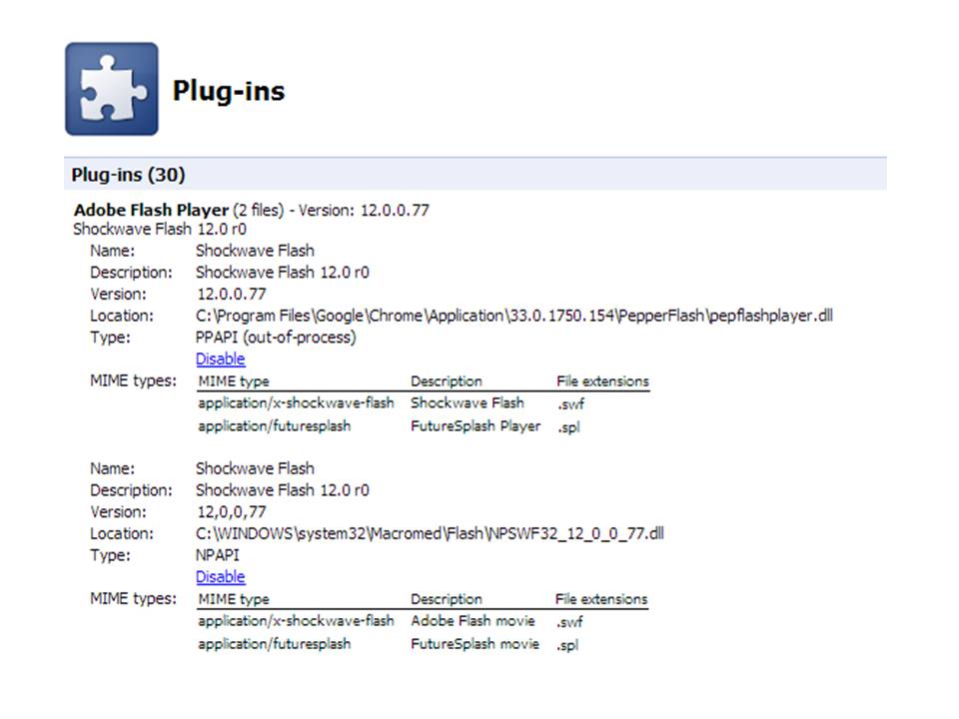The width and height of the screenshot is (959, 719).
Task: Click version value 12.0.0.77 under PPAPI plugin
Action: (231, 294)
